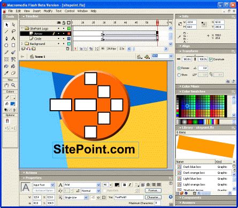
Task: Toggle outline view for SitePoint Logo folder
Action: [x=69, y=28]
